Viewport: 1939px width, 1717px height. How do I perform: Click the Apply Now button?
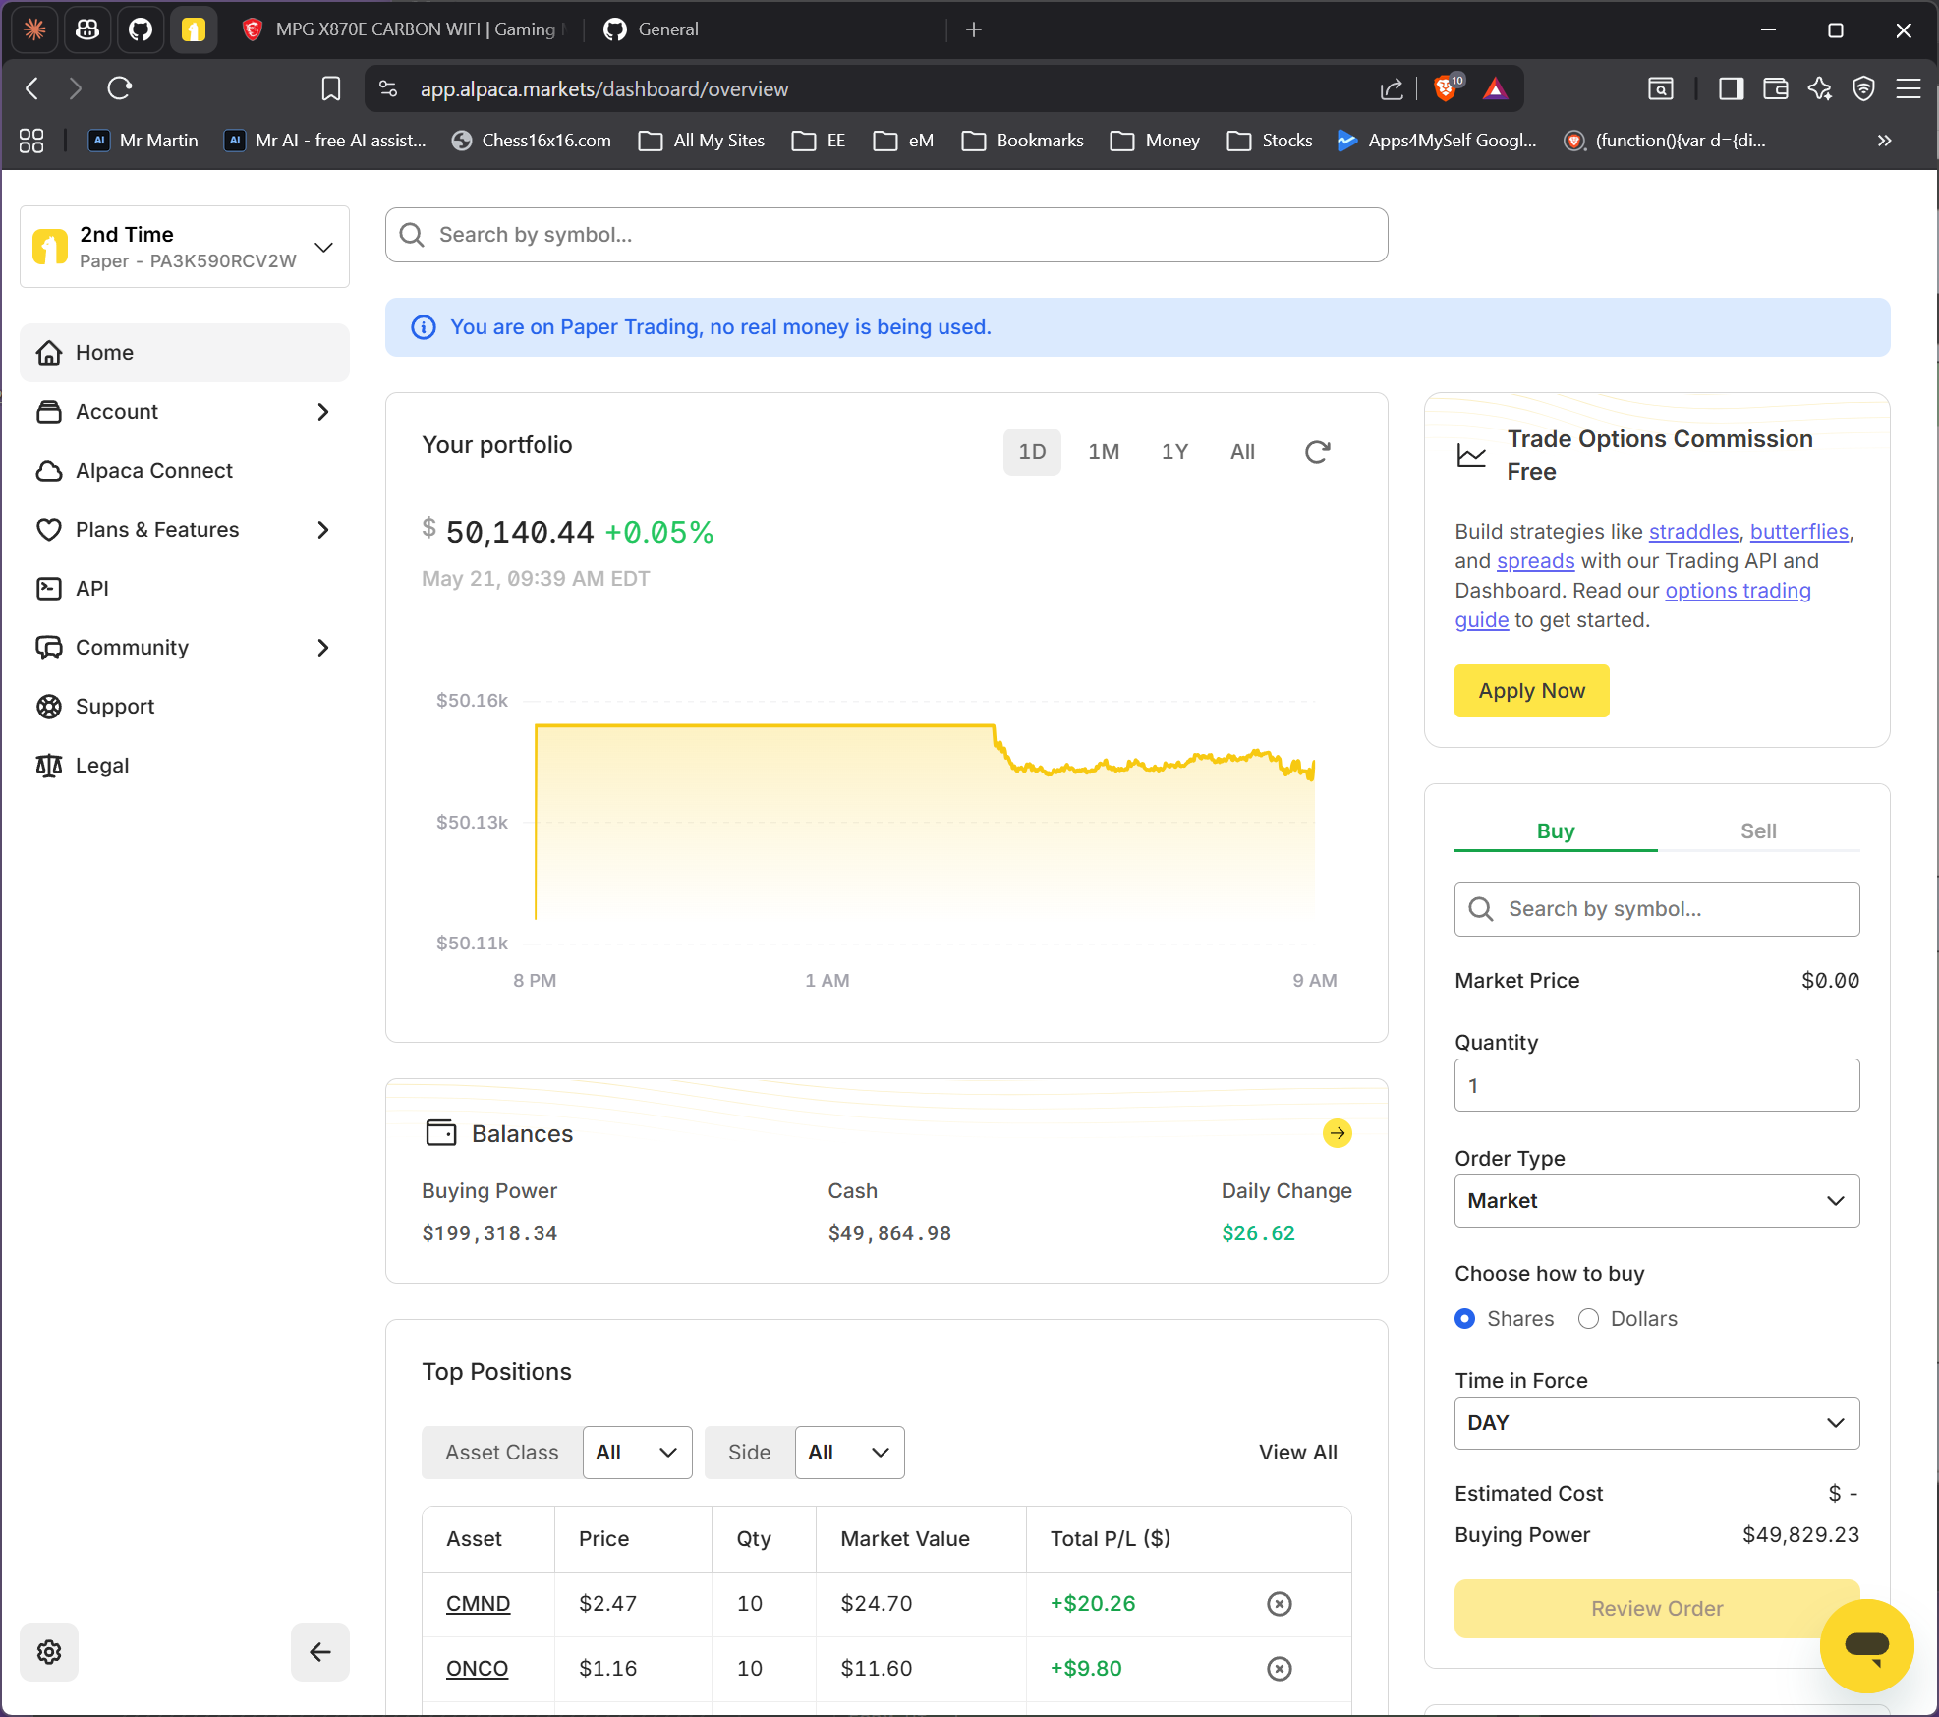tap(1531, 691)
